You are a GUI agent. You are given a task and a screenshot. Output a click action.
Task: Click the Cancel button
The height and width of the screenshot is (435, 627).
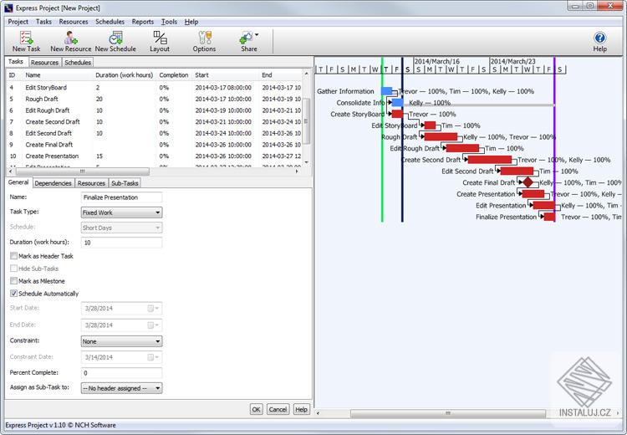pyautogui.click(x=278, y=409)
